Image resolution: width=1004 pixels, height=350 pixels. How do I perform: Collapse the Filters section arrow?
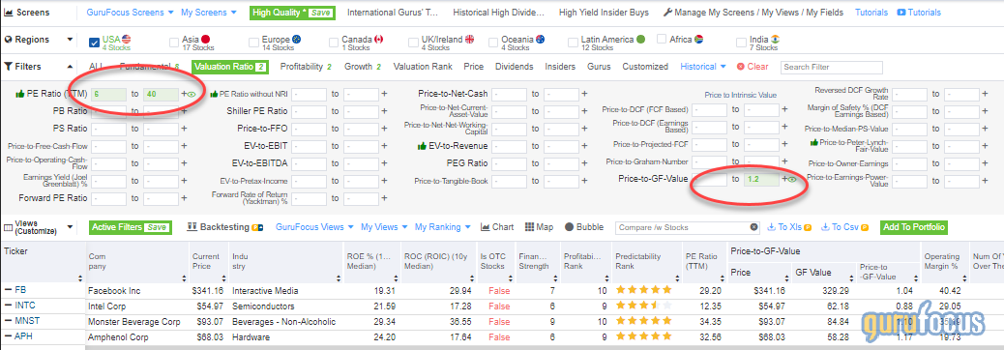pos(70,67)
